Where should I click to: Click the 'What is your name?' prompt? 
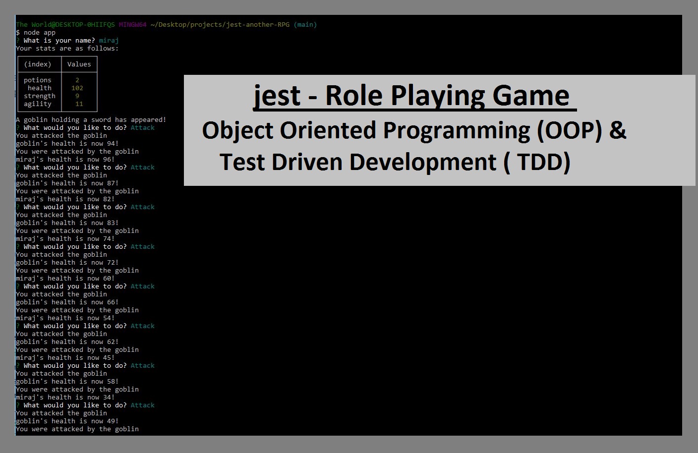(x=59, y=40)
